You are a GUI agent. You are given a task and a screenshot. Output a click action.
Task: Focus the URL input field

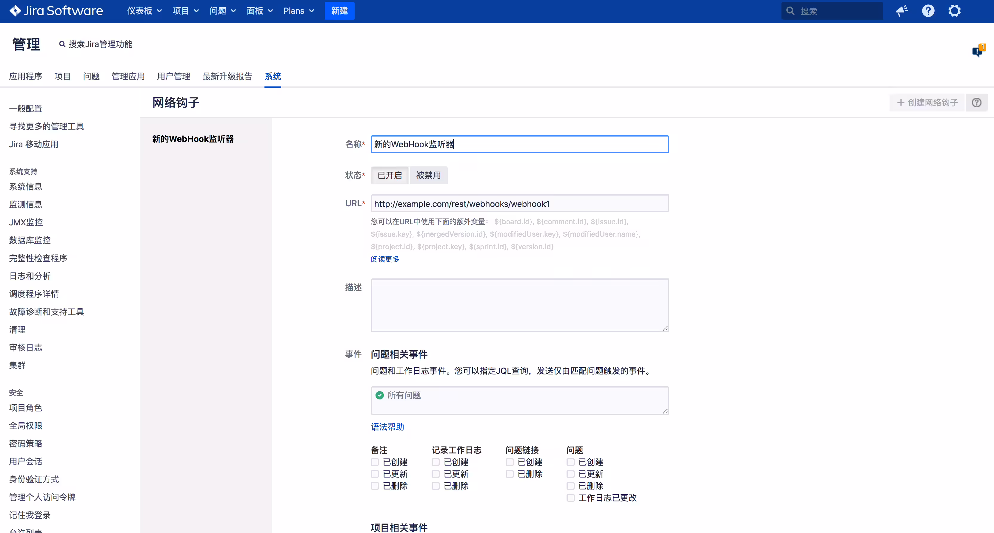coord(519,204)
